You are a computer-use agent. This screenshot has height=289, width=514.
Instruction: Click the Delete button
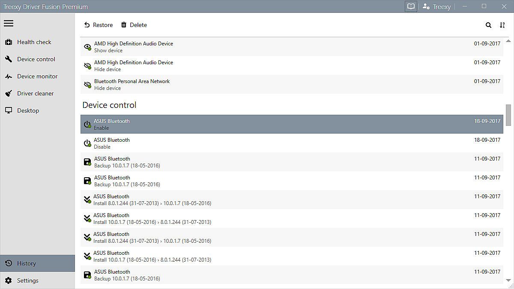pyautogui.click(x=134, y=25)
